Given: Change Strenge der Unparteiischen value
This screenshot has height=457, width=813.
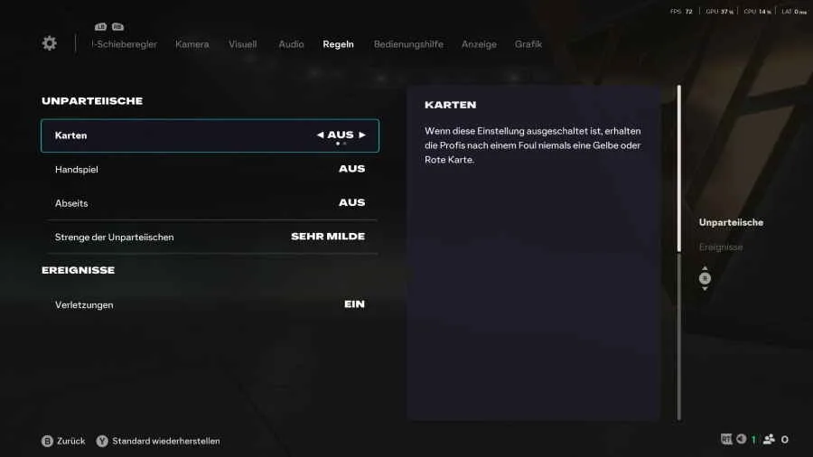Looking at the screenshot, I should (x=210, y=237).
